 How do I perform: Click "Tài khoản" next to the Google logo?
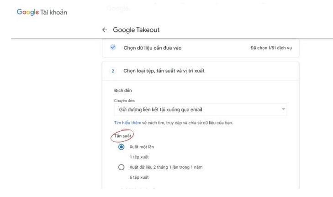pos(54,12)
